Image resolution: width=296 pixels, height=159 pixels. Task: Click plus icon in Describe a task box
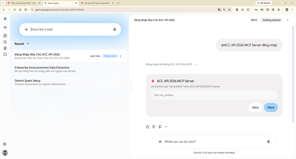coord(26,29)
